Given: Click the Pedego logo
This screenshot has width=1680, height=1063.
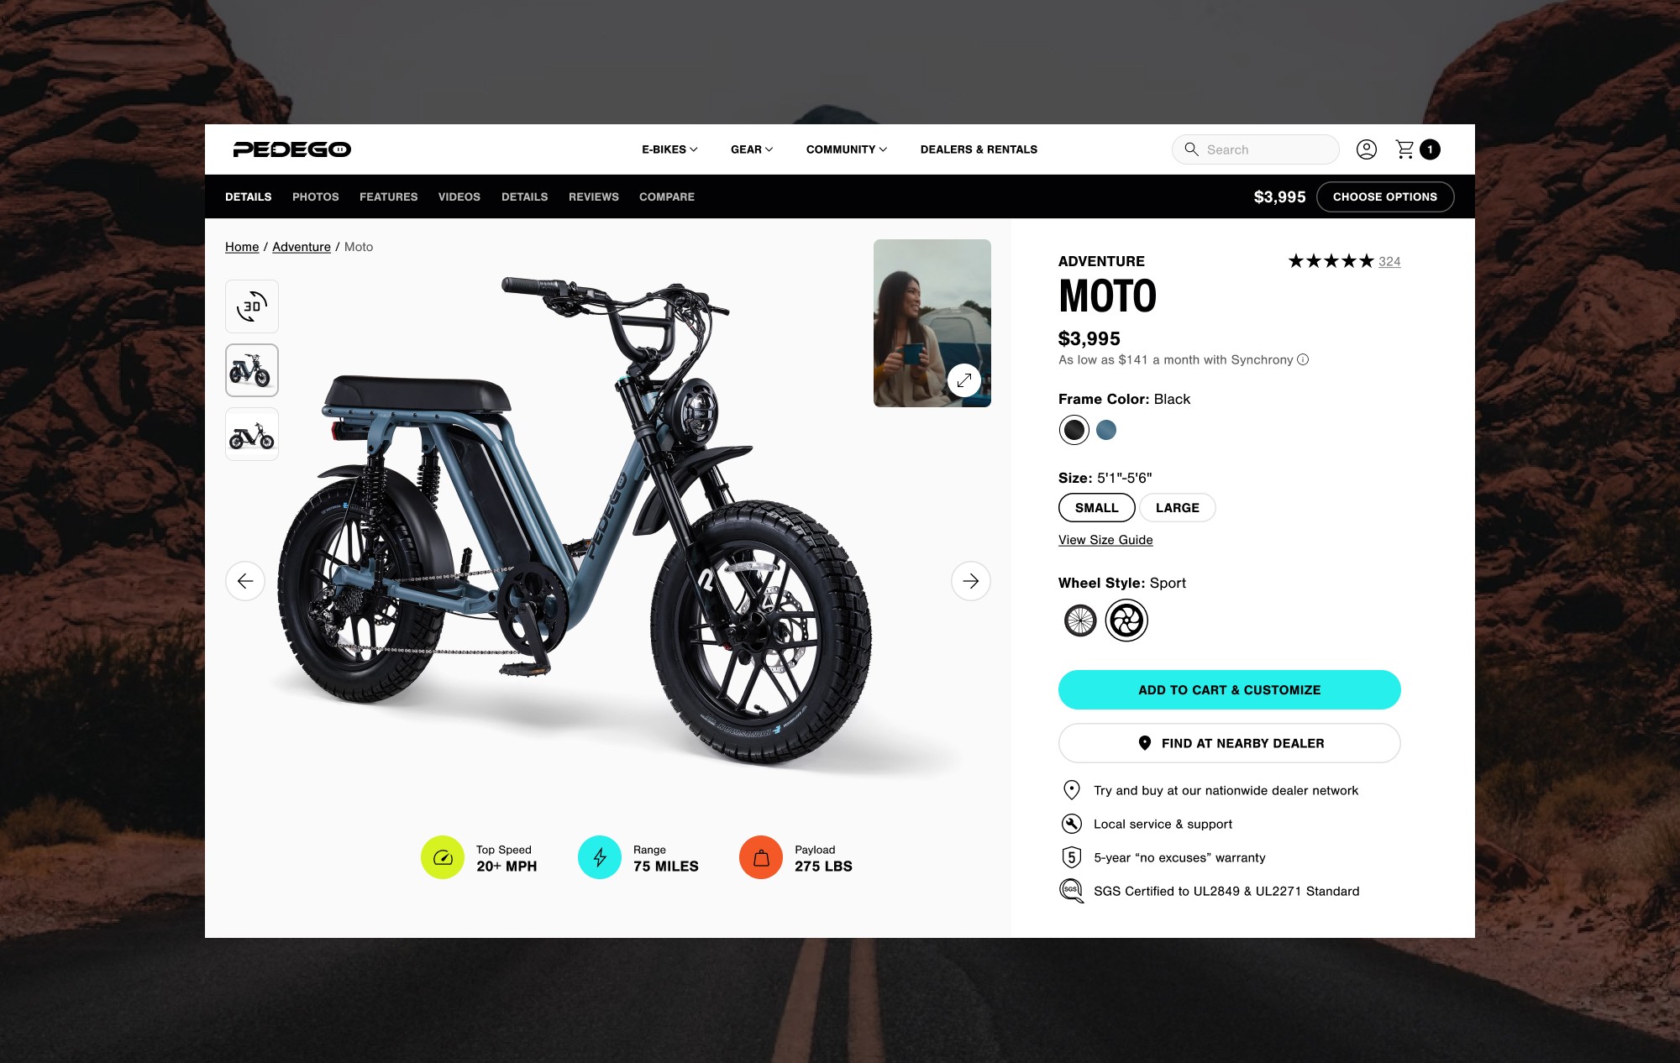Looking at the screenshot, I should click(292, 149).
